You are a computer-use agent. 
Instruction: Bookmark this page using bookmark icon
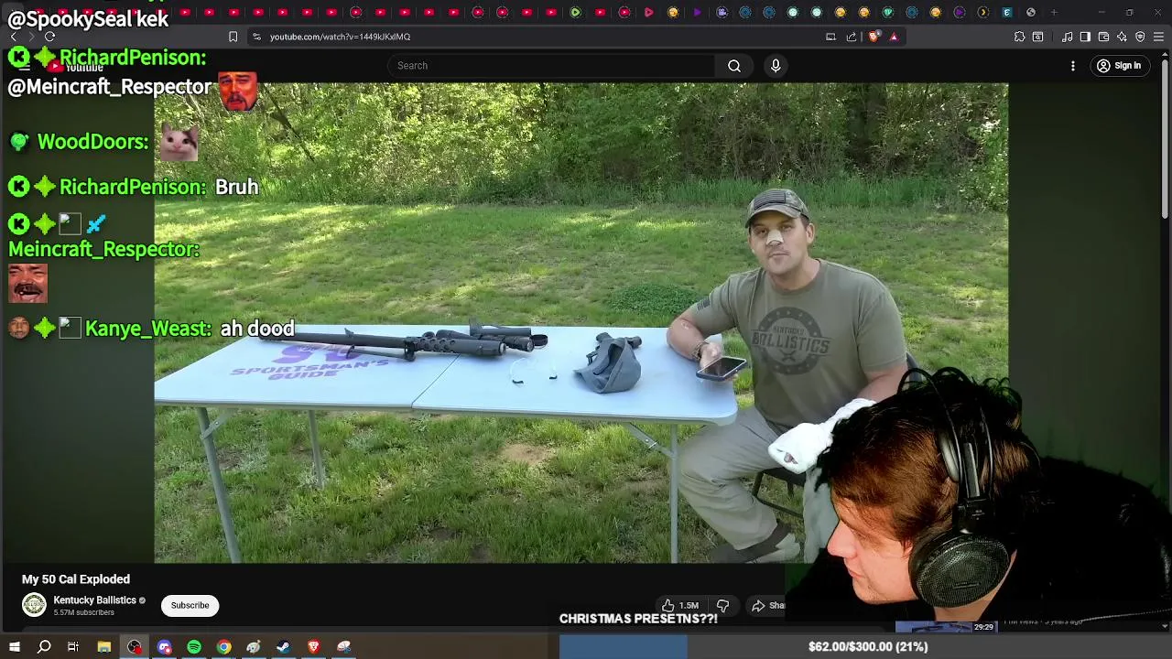tap(233, 37)
